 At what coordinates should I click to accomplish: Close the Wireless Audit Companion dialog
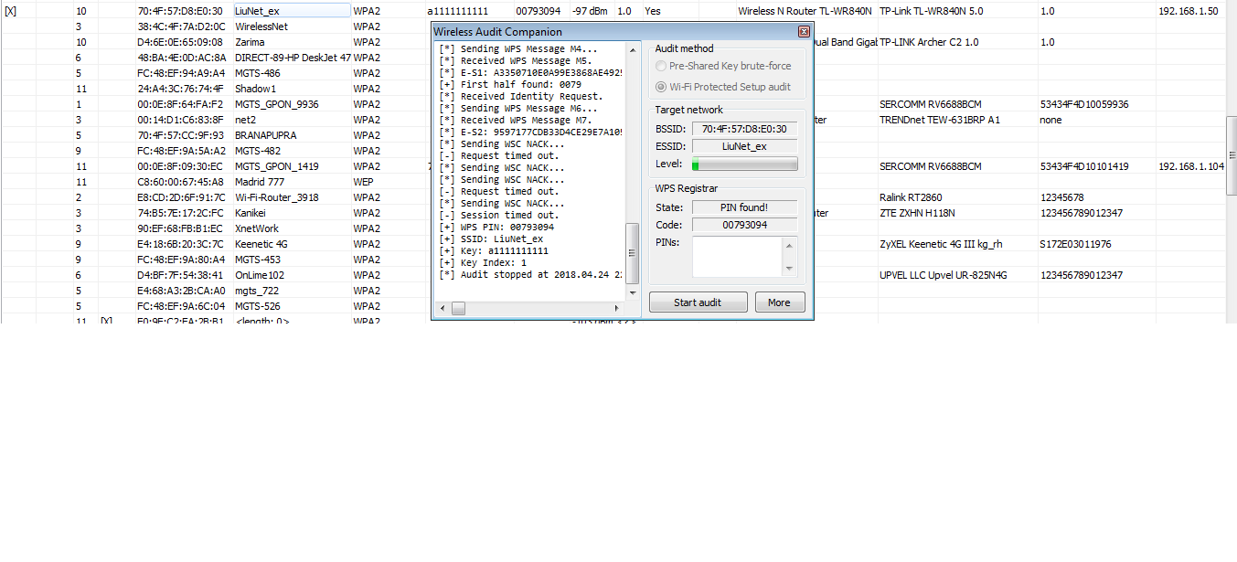click(x=804, y=31)
